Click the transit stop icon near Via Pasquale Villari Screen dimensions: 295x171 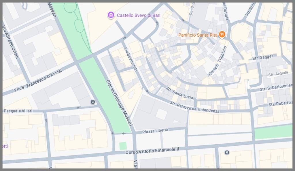click(x=92, y=102)
